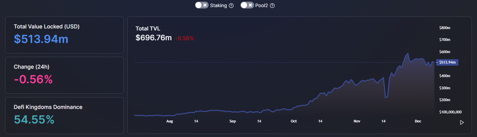Toggle the Staking switch

click(x=201, y=5)
